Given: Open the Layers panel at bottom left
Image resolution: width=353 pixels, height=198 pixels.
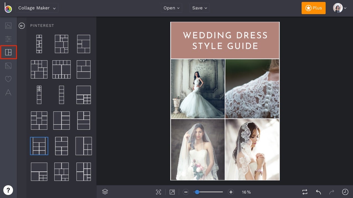Looking at the screenshot, I should click(x=105, y=192).
